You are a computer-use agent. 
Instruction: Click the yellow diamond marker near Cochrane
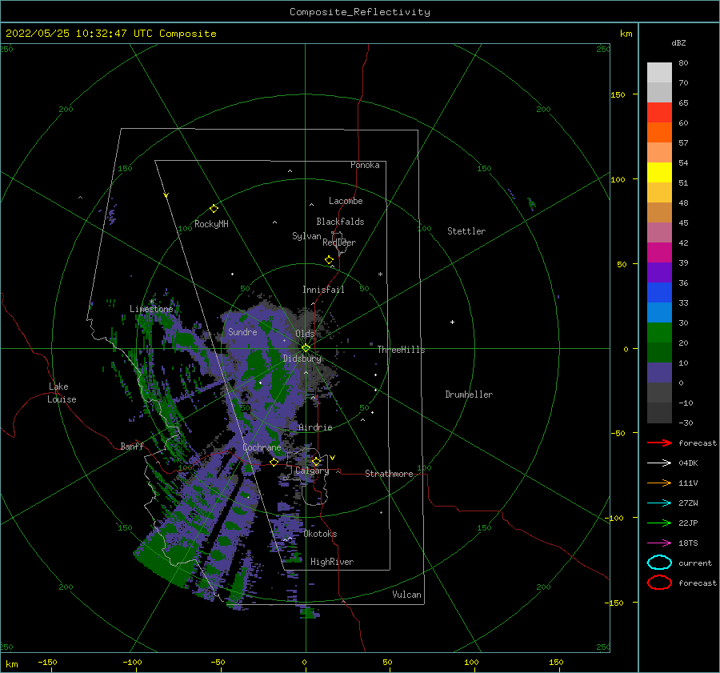click(x=274, y=462)
